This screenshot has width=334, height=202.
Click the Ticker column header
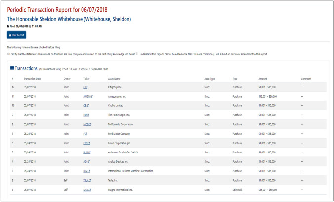pyautogui.click(x=86, y=79)
